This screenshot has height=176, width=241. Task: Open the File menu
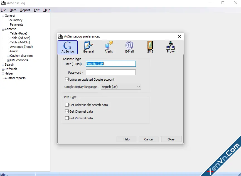point(3,10)
